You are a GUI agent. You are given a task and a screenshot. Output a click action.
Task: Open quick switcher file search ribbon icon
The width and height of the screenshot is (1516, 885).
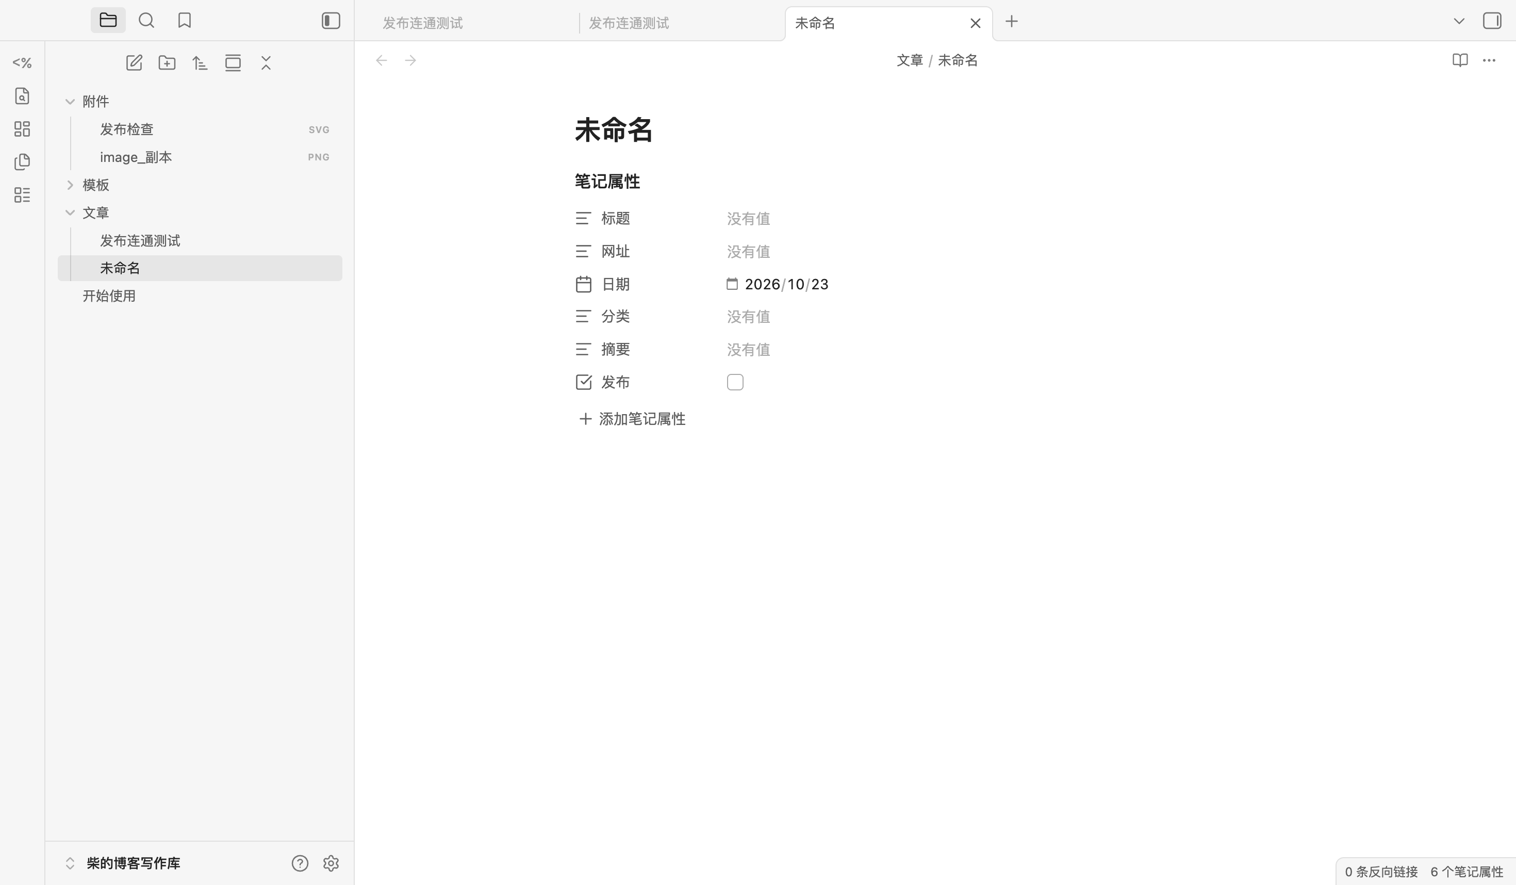pos(22,95)
